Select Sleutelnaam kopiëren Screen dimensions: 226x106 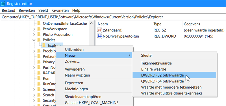pos(94,97)
